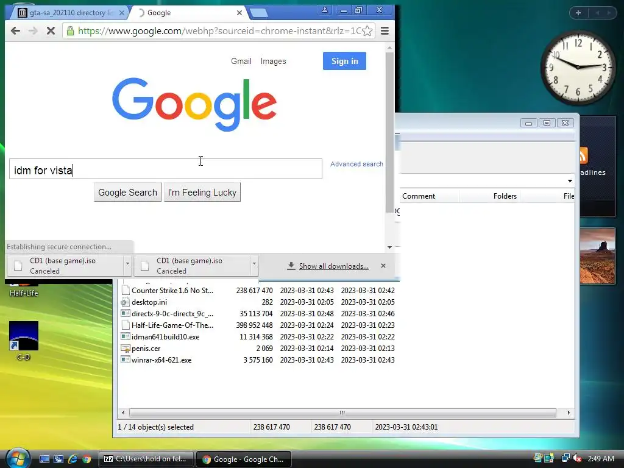Open the Chrome hamburger menu
The width and height of the screenshot is (624, 468).
(x=385, y=31)
